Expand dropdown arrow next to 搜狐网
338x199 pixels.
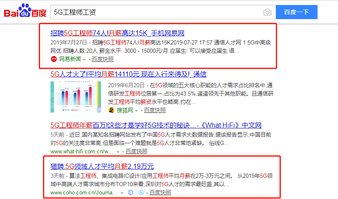pos(136,111)
